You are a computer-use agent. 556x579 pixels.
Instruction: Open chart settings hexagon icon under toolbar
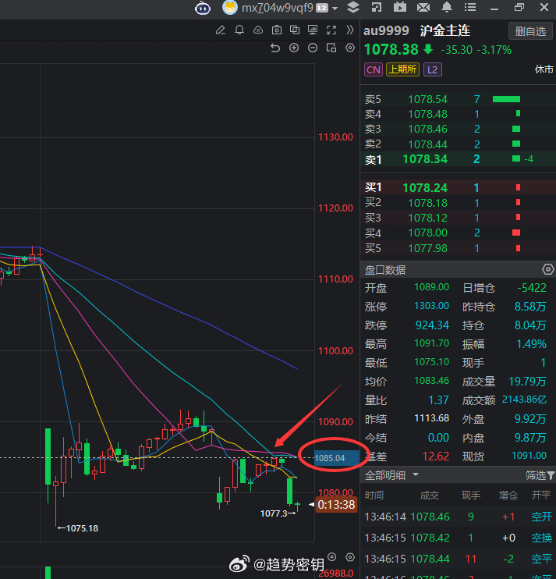click(350, 48)
